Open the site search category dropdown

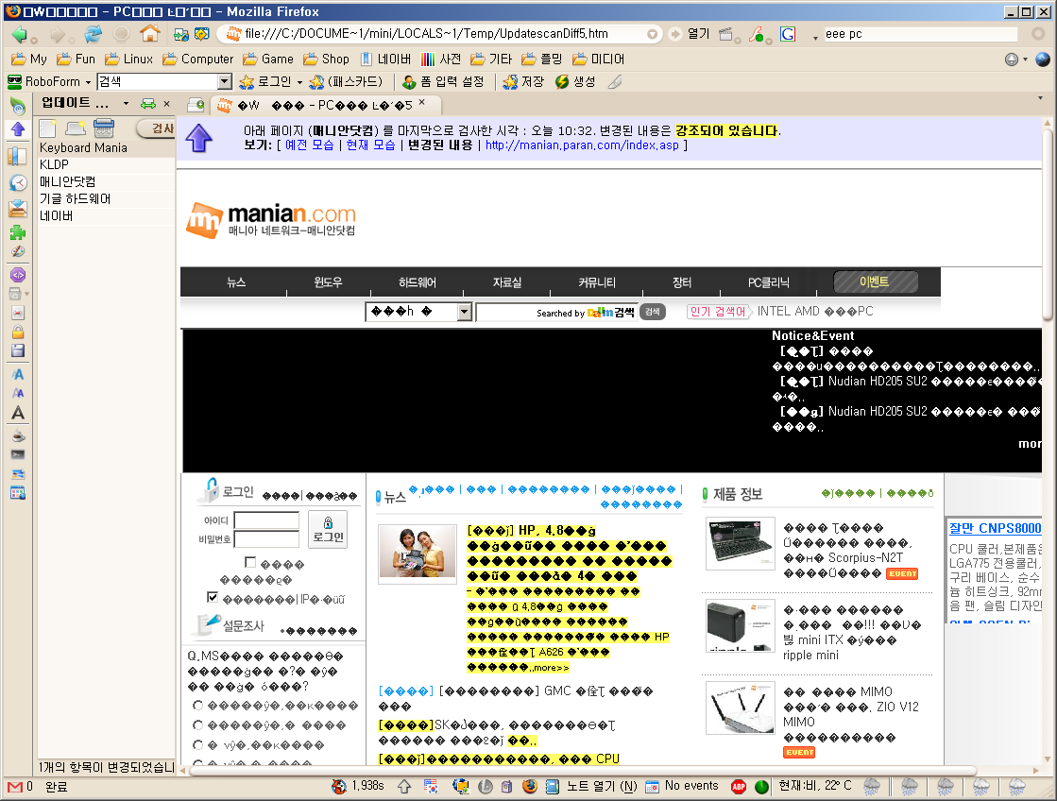[x=464, y=312]
